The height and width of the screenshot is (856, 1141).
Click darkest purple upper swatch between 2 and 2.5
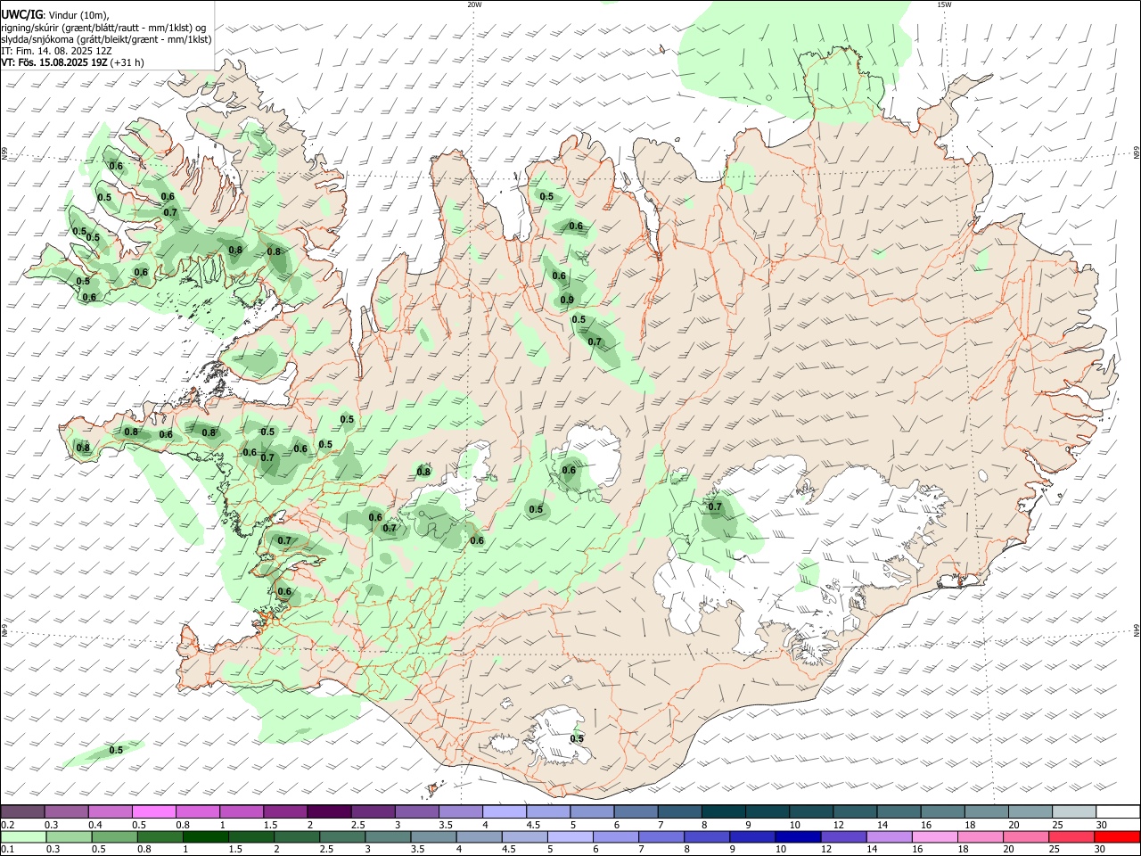[x=329, y=812]
